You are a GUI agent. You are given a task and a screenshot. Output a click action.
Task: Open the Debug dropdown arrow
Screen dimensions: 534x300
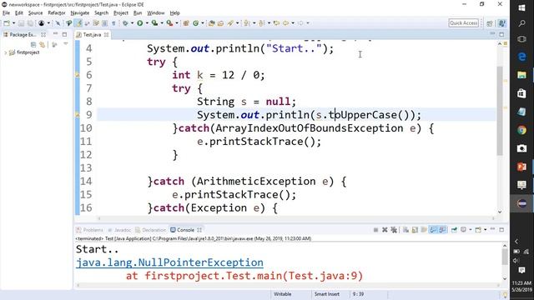(x=132, y=23)
